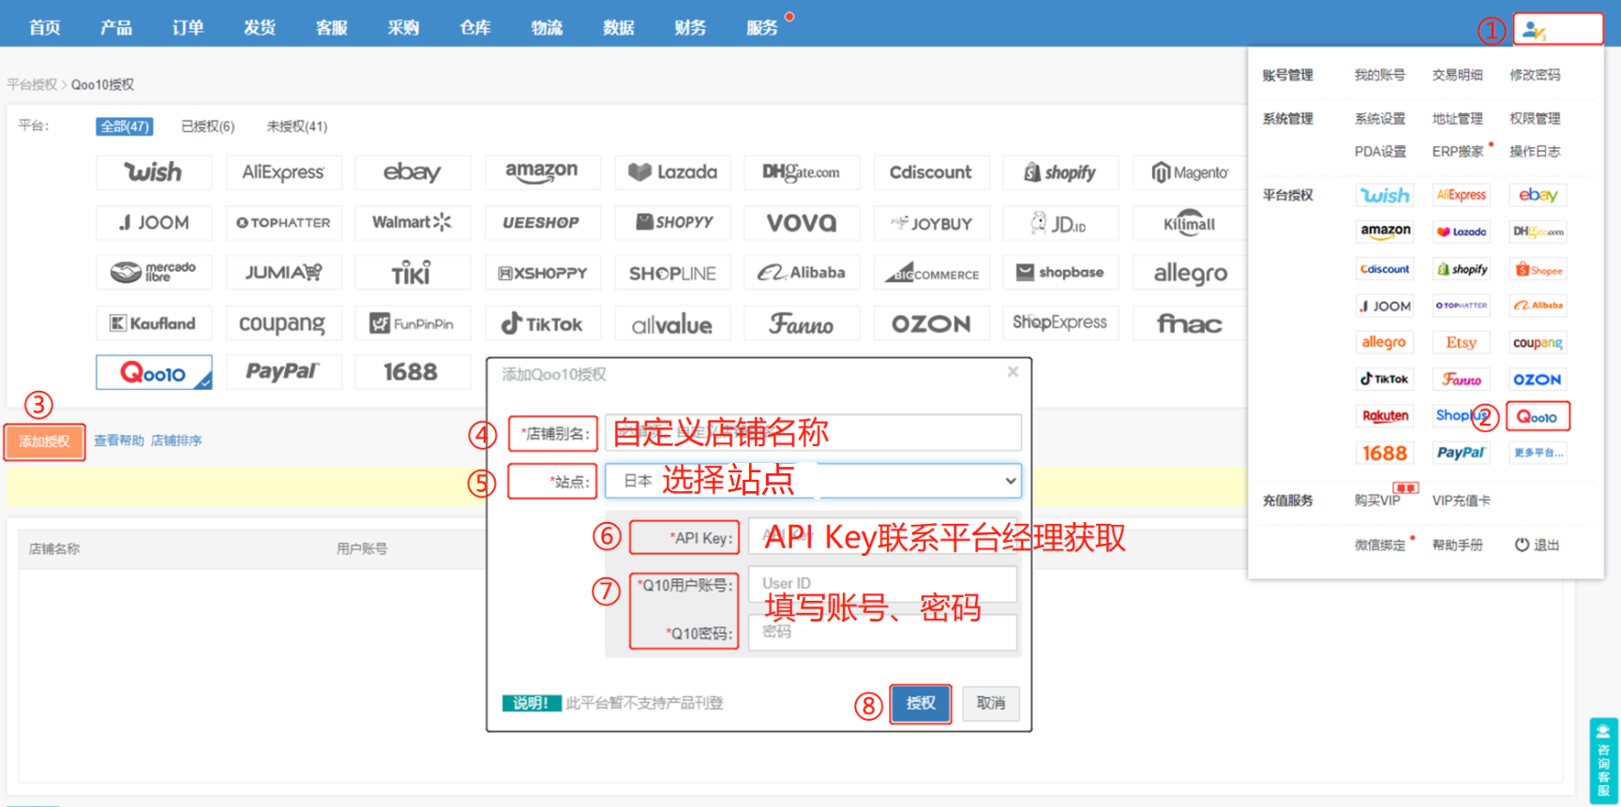Open the 财务 menu
1621x807 pixels.
click(690, 27)
